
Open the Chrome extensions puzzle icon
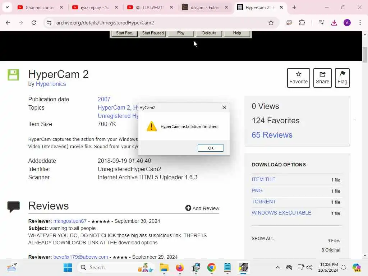(302, 23)
